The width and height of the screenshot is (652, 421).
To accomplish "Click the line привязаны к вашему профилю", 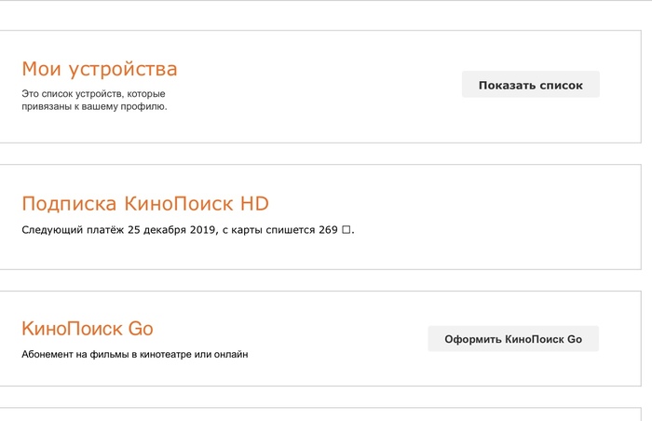I will pos(94,106).
